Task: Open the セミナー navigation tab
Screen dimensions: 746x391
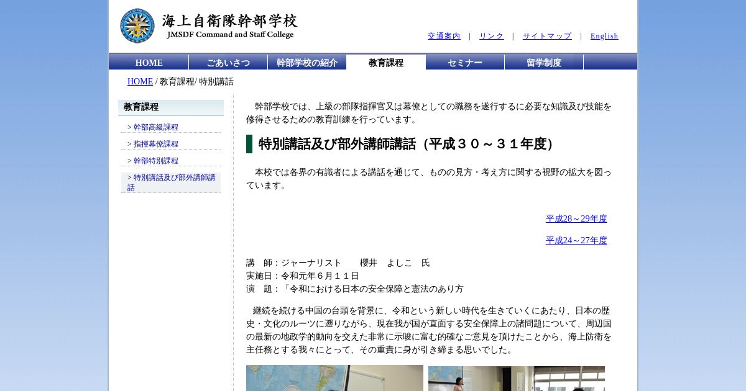Action: point(465,62)
